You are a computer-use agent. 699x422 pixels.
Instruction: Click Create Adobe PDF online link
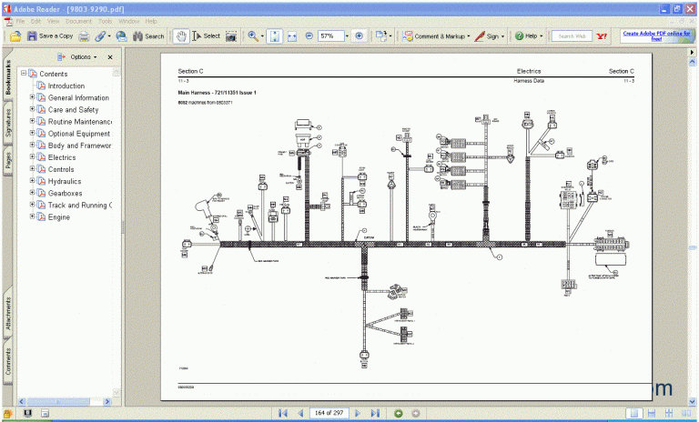pos(656,36)
